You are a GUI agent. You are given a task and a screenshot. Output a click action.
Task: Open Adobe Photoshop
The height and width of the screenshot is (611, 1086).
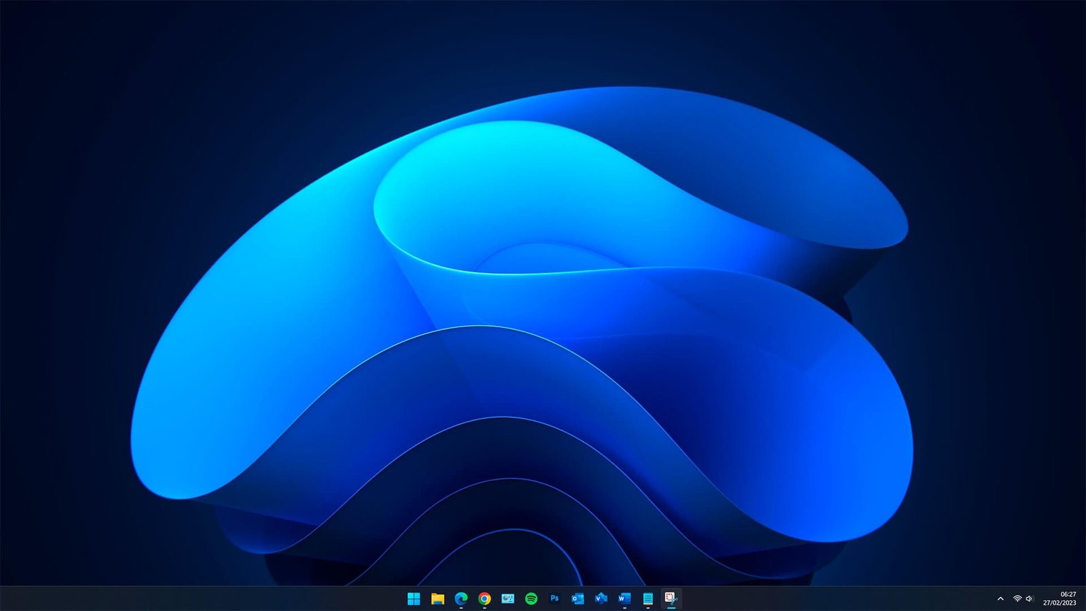(555, 598)
